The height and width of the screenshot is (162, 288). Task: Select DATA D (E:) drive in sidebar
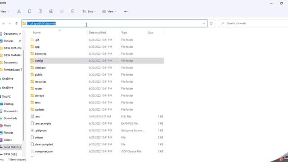tap(10, 154)
